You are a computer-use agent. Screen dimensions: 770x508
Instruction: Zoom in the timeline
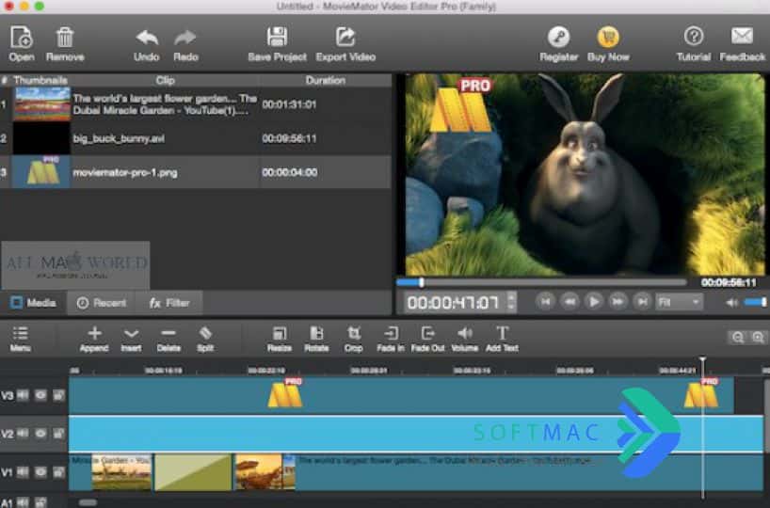[758, 337]
